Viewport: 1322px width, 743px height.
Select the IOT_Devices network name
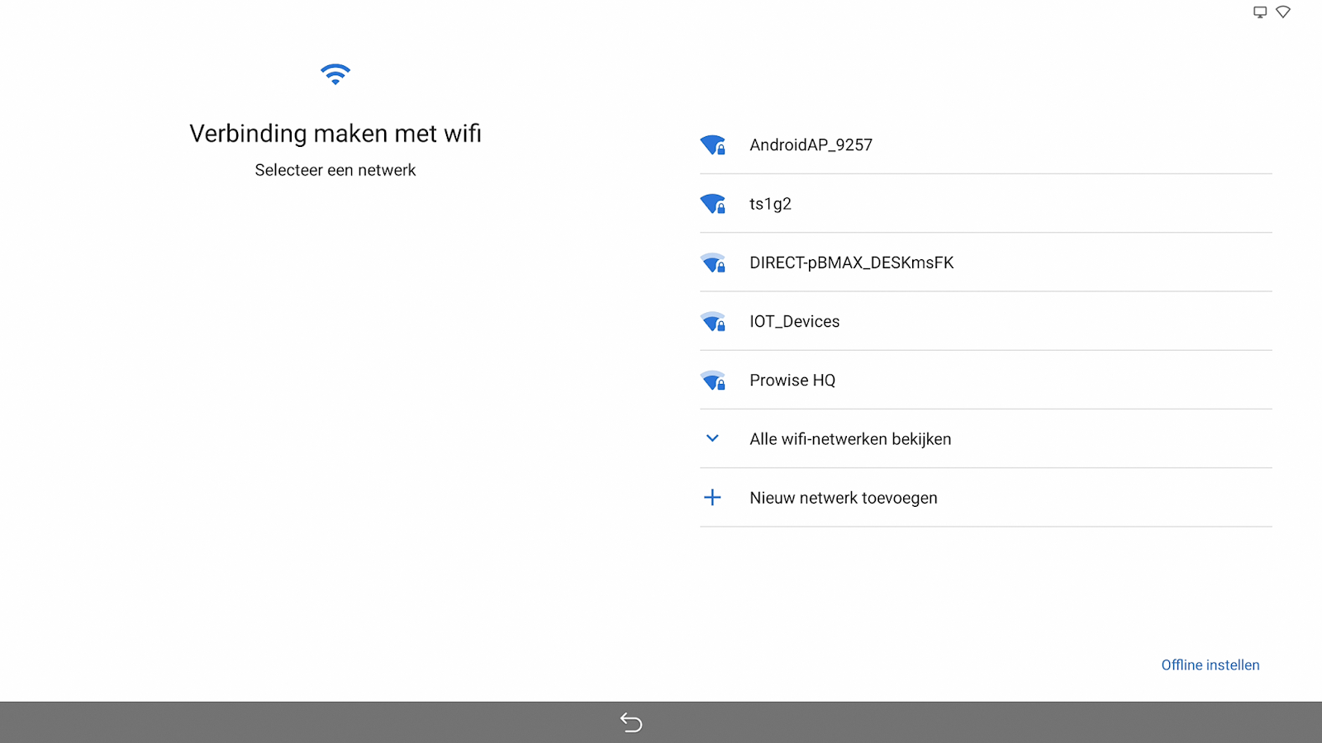[794, 322]
